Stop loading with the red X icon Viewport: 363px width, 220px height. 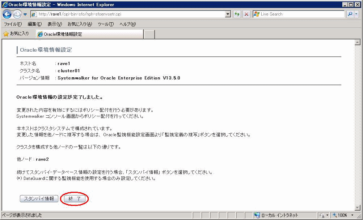click(x=246, y=14)
